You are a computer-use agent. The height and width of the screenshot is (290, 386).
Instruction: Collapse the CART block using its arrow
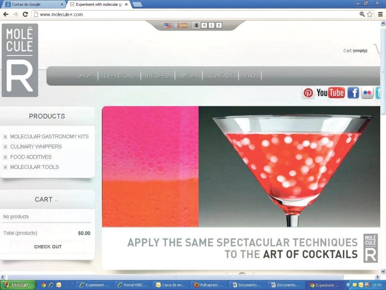pyautogui.click(x=56, y=201)
